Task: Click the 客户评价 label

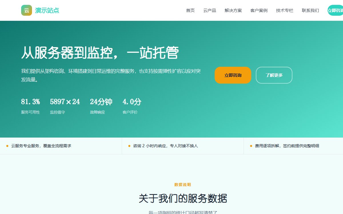Action: (x=130, y=112)
